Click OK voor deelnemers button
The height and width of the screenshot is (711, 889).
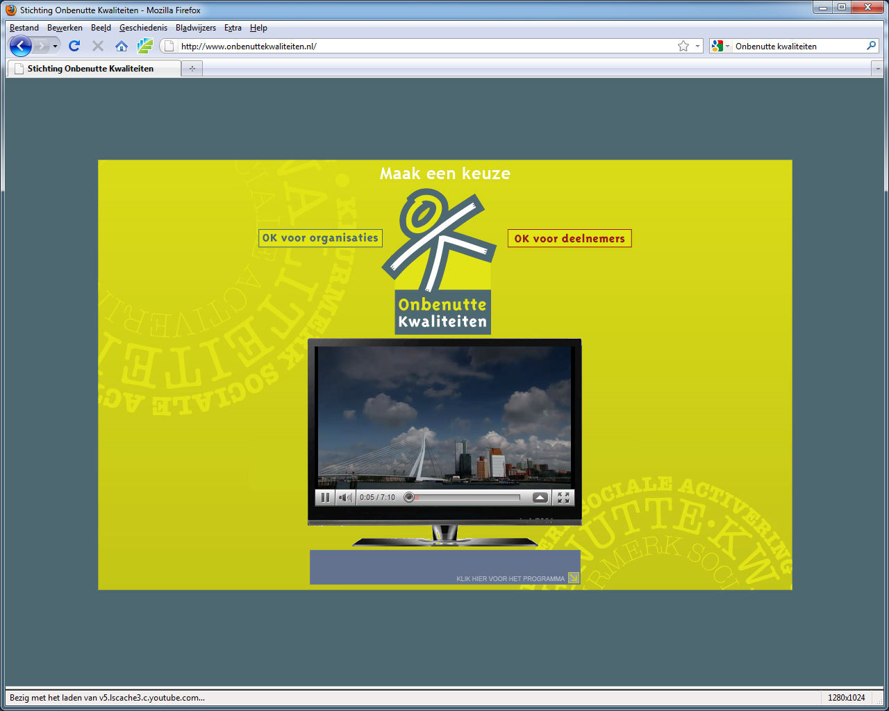pos(570,238)
